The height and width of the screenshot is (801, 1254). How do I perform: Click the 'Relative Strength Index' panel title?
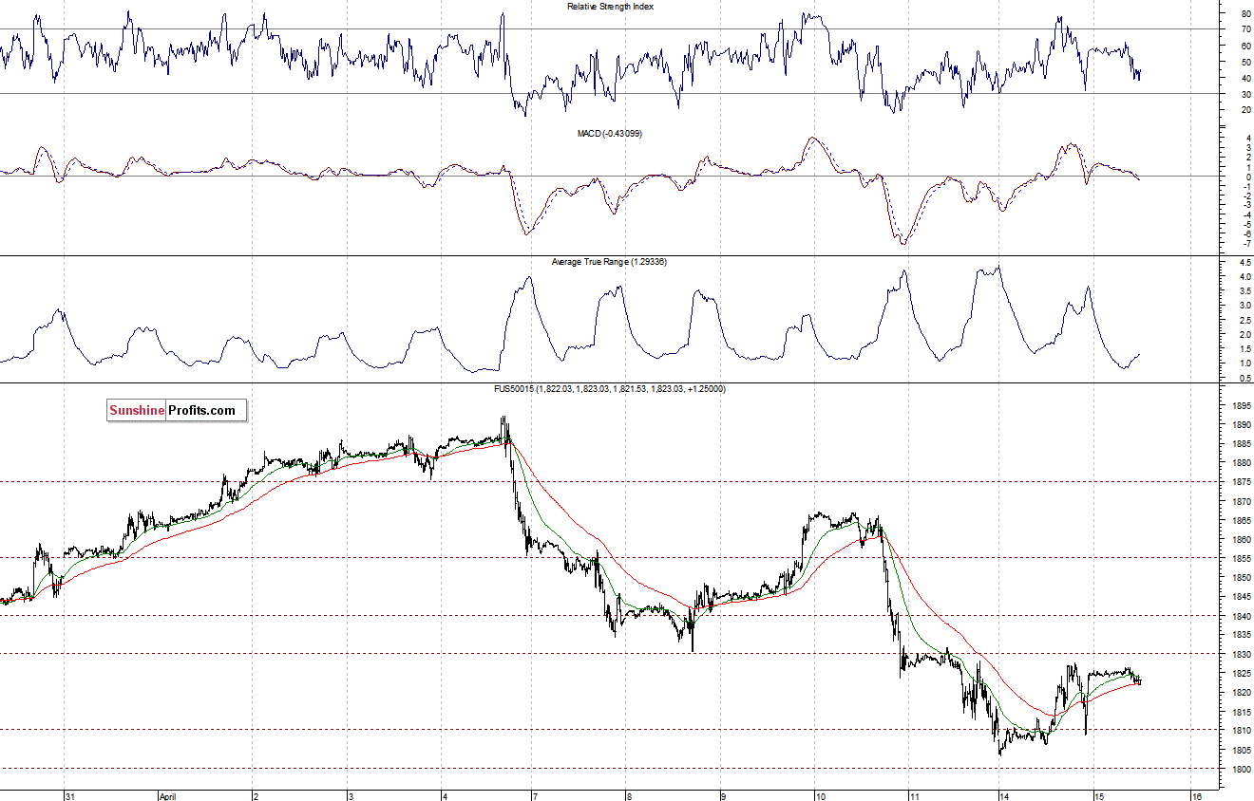click(611, 7)
